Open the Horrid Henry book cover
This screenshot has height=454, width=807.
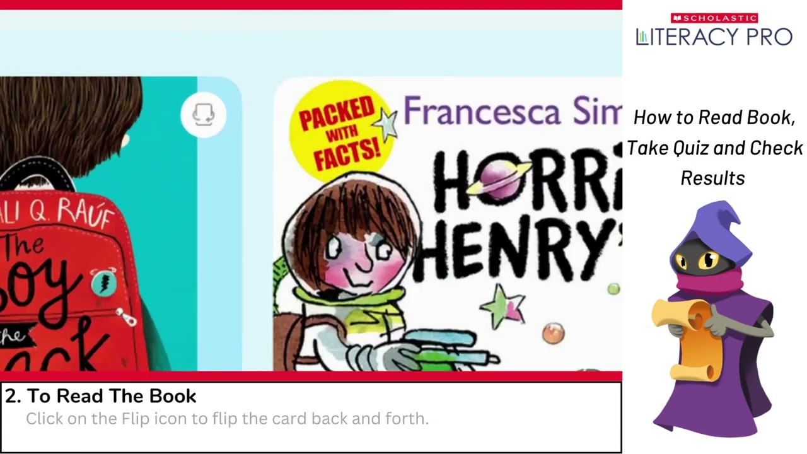(448, 224)
